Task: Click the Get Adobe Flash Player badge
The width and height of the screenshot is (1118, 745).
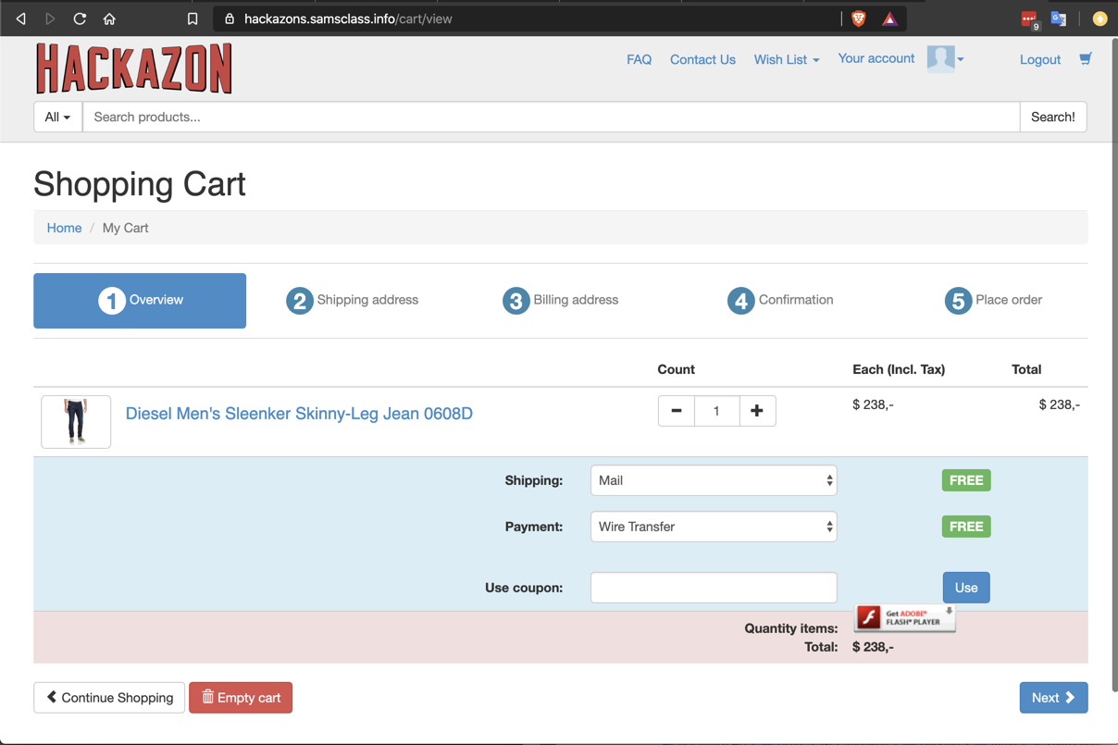Action: coord(905,617)
